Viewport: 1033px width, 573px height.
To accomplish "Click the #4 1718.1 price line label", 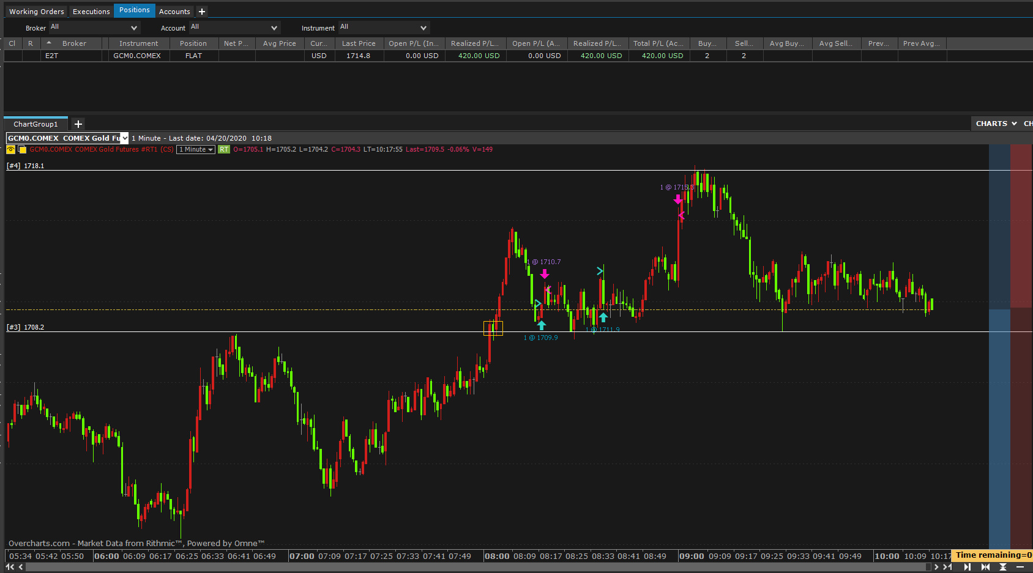I will 26,166.
